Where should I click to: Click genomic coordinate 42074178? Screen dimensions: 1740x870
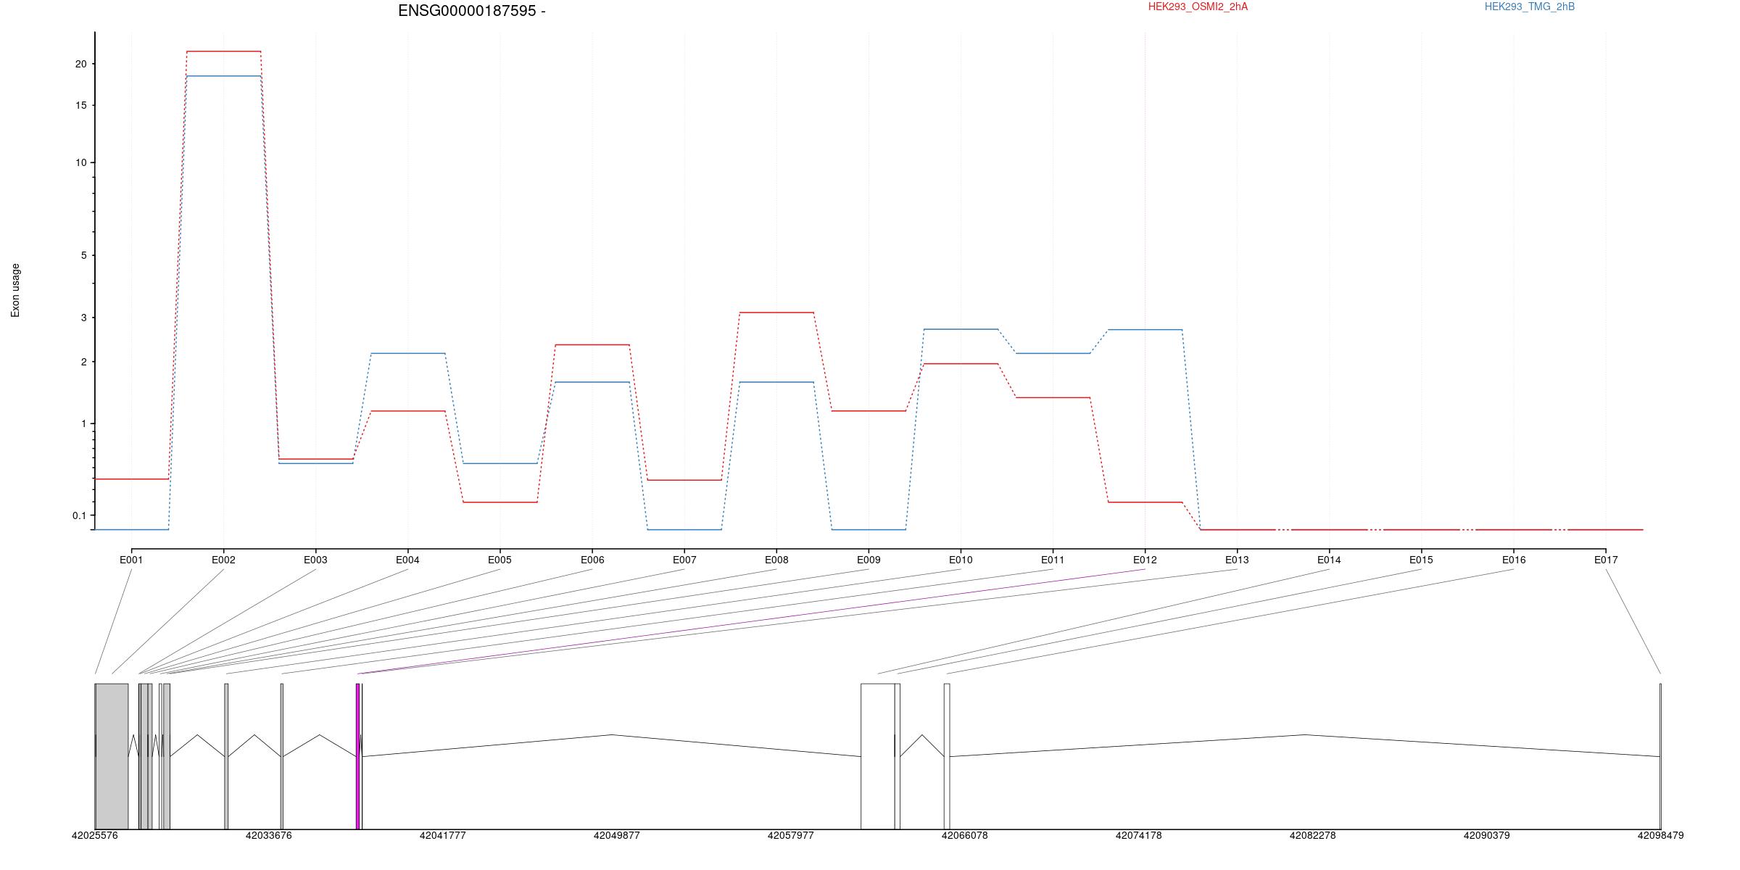pyautogui.click(x=1138, y=835)
